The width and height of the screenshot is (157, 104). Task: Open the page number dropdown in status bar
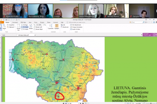78,103
